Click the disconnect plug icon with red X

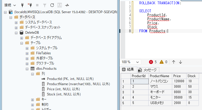coord(30,5)
